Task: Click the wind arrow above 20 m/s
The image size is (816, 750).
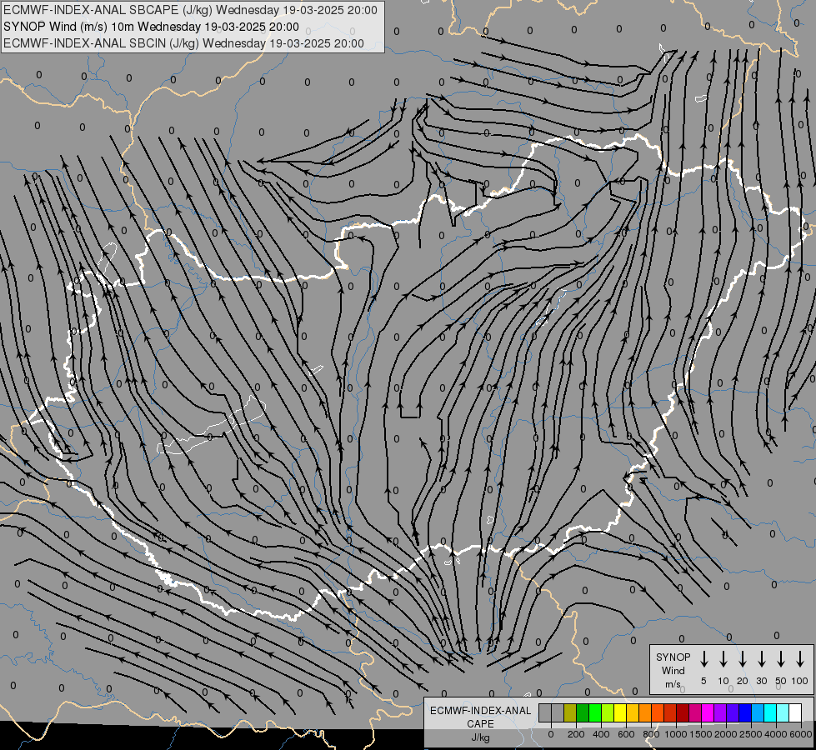Action: pyautogui.click(x=742, y=659)
